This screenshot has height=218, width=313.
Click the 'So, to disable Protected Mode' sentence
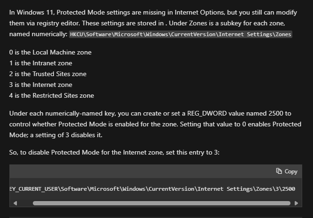(115, 153)
